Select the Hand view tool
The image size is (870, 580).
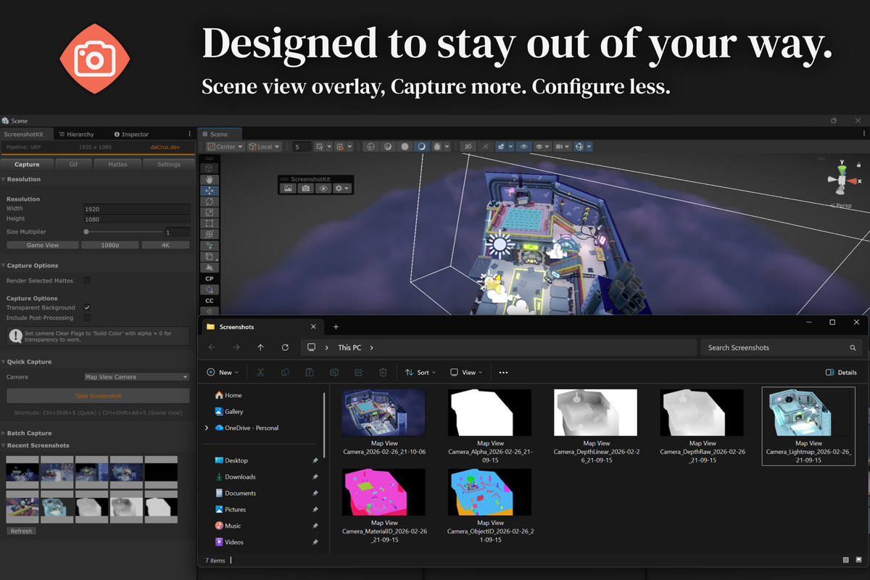209,179
